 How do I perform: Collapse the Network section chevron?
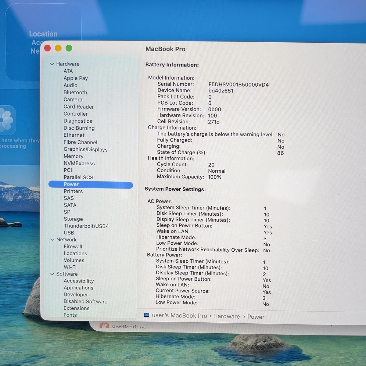pyautogui.click(x=52, y=240)
